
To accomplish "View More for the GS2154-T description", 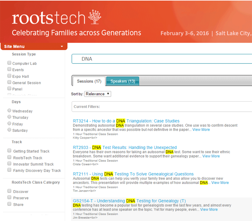I will [x=209, y=209].
